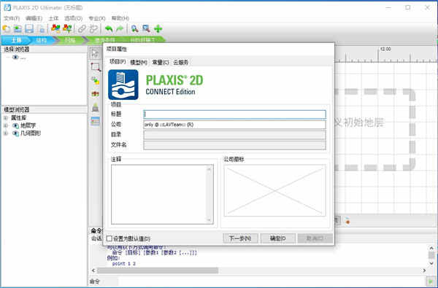Click the 确定 OK button
438x288 pixels.
pos(277,238)
